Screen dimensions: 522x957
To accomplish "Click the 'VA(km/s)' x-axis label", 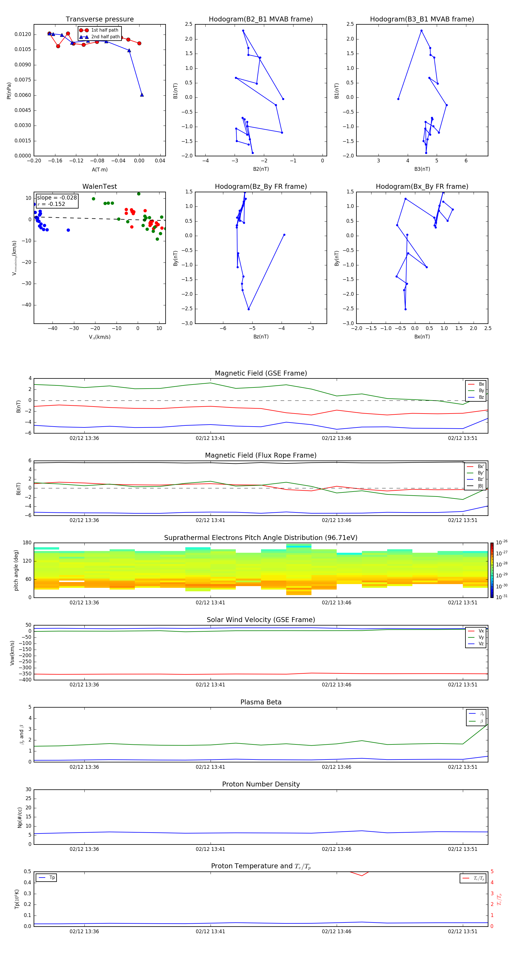I will point(99,337).
